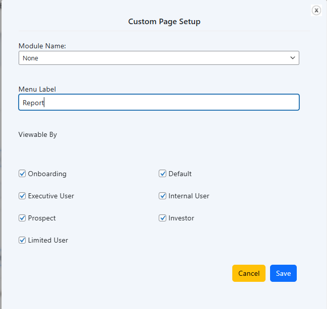Close the Custom Page Setup dialog
Image resolution: width=327 pixels, height=309 pixels.
point(316,10)
